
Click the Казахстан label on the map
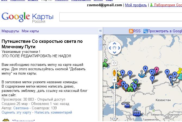pos(163,100)
